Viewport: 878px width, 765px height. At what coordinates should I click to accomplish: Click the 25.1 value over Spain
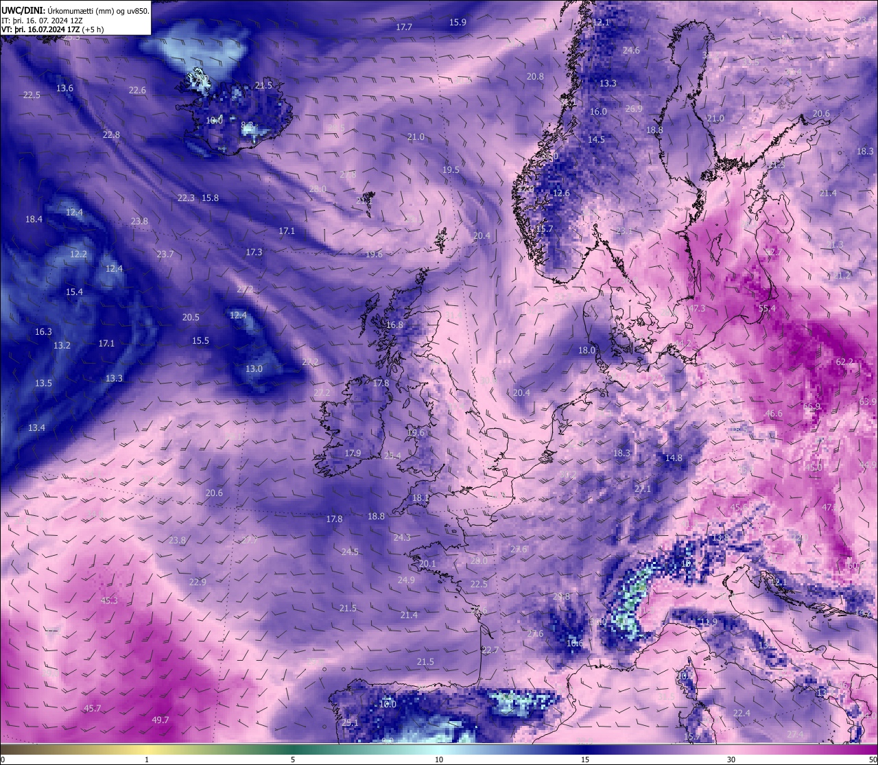point(350,723)
